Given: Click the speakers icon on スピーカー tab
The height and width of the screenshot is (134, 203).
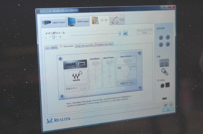Looking at the screenshot, I should pos(95,21).
